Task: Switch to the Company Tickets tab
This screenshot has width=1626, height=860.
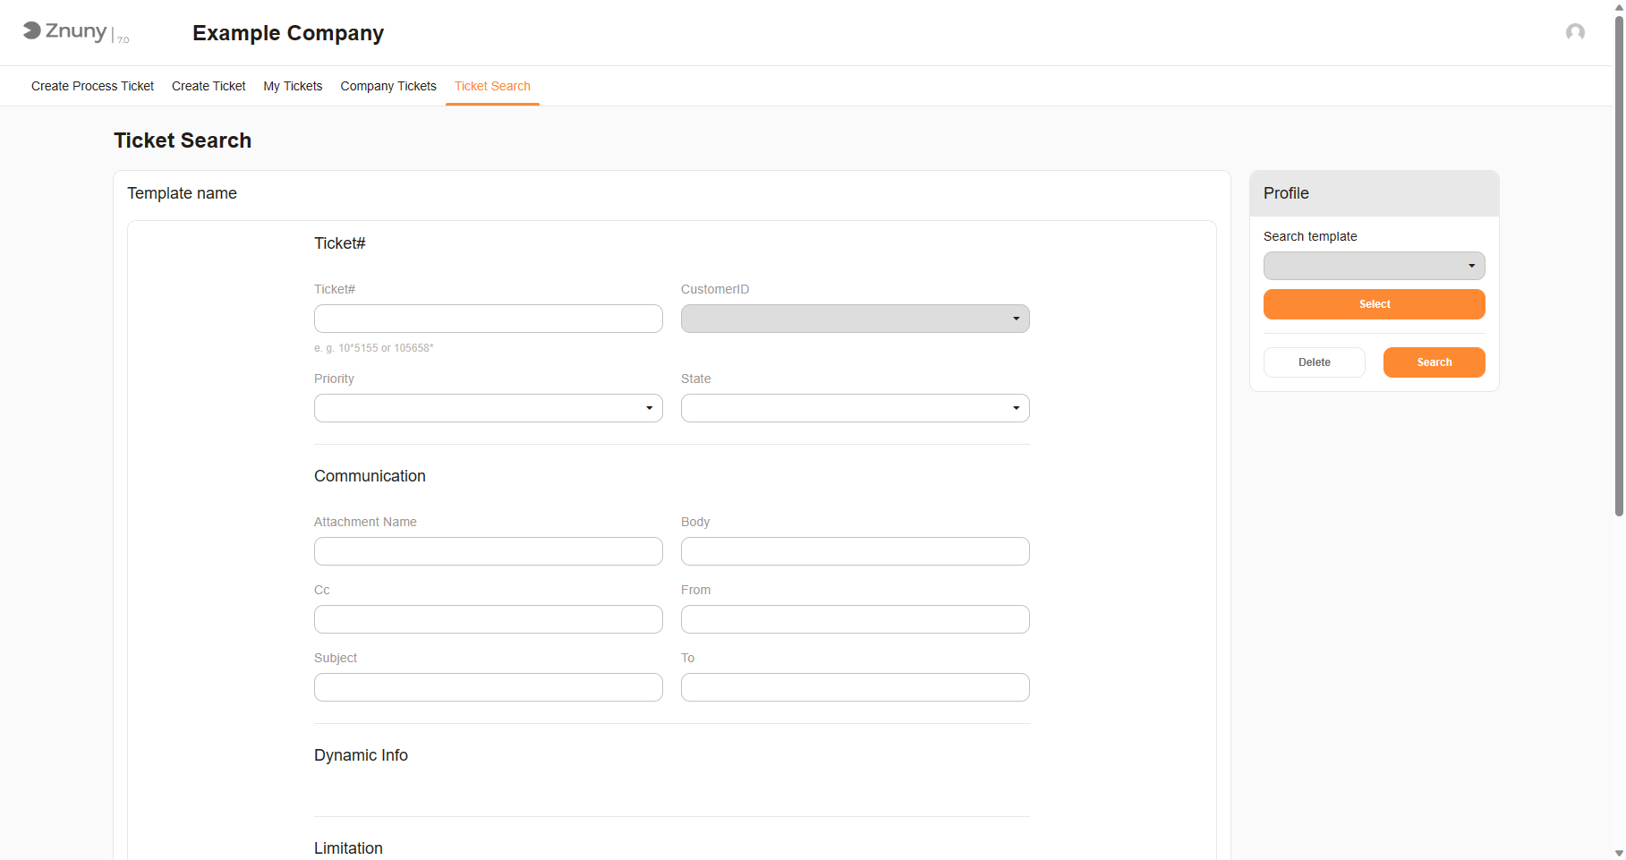Action: [387, 86]
